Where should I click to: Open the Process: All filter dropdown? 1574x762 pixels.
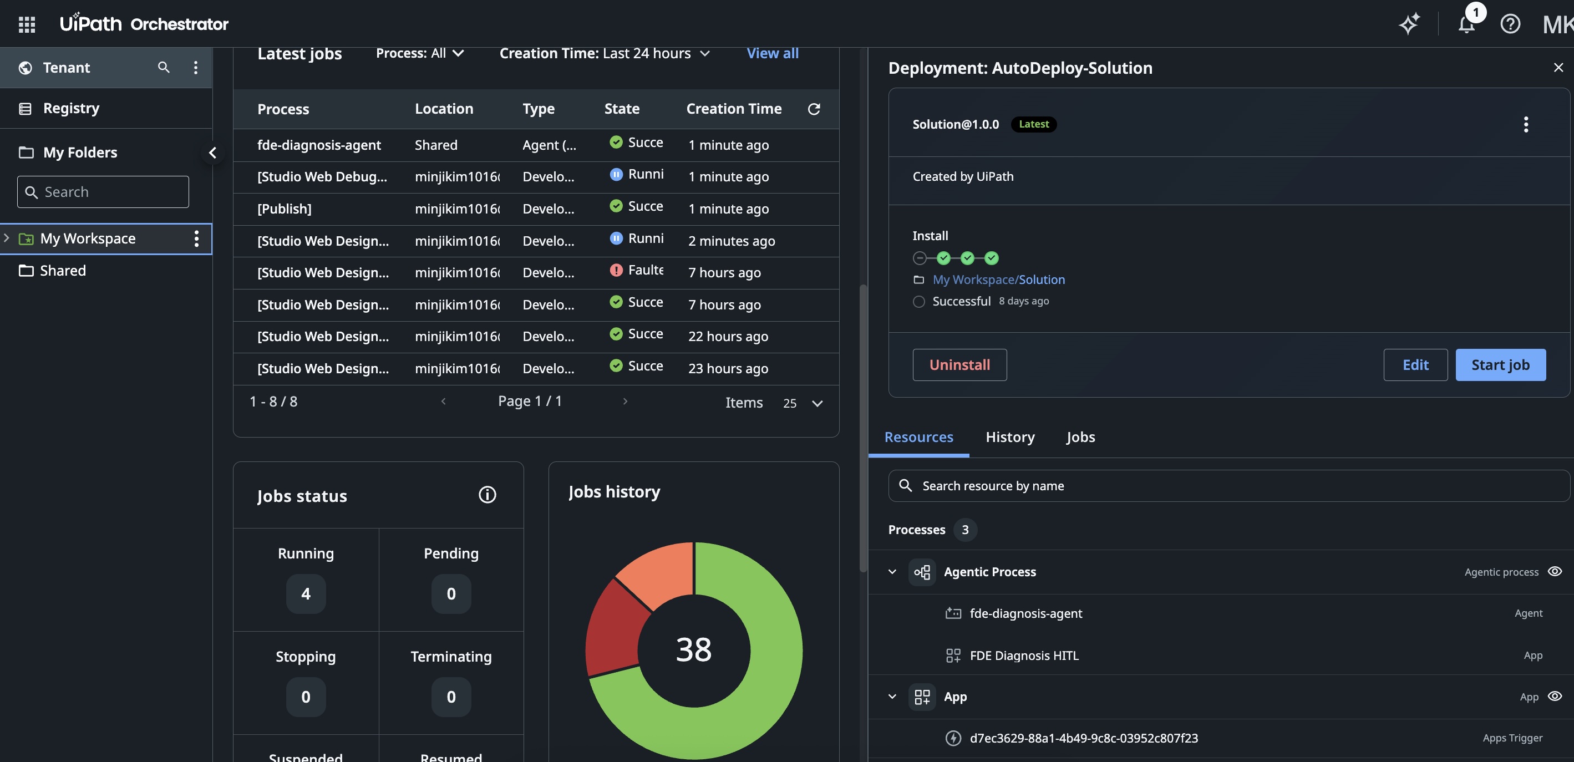(x=420, y=53)
